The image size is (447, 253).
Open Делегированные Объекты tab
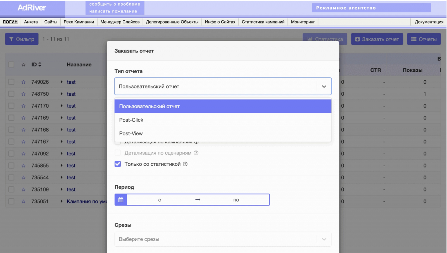(172, 22)
